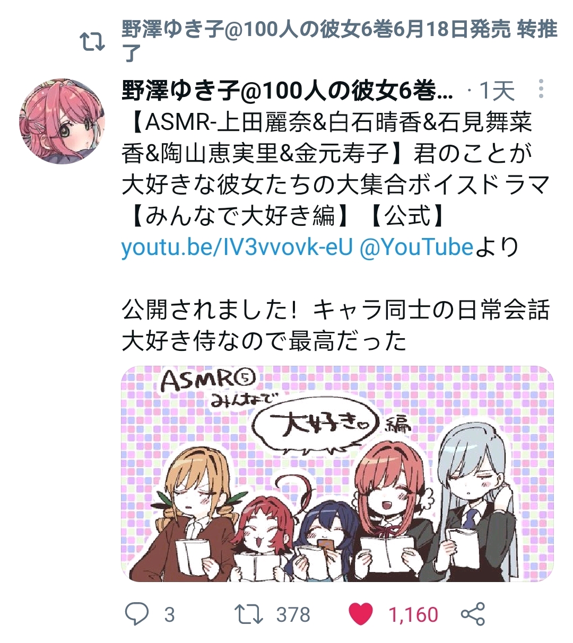Open the ASMR illustration preview card
The height and width of the screenshot is (643, 573).
(337, 473)
